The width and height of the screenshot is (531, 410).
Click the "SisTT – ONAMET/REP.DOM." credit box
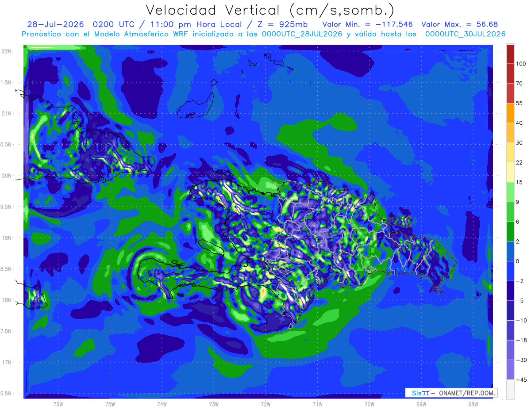click(451, 393)
